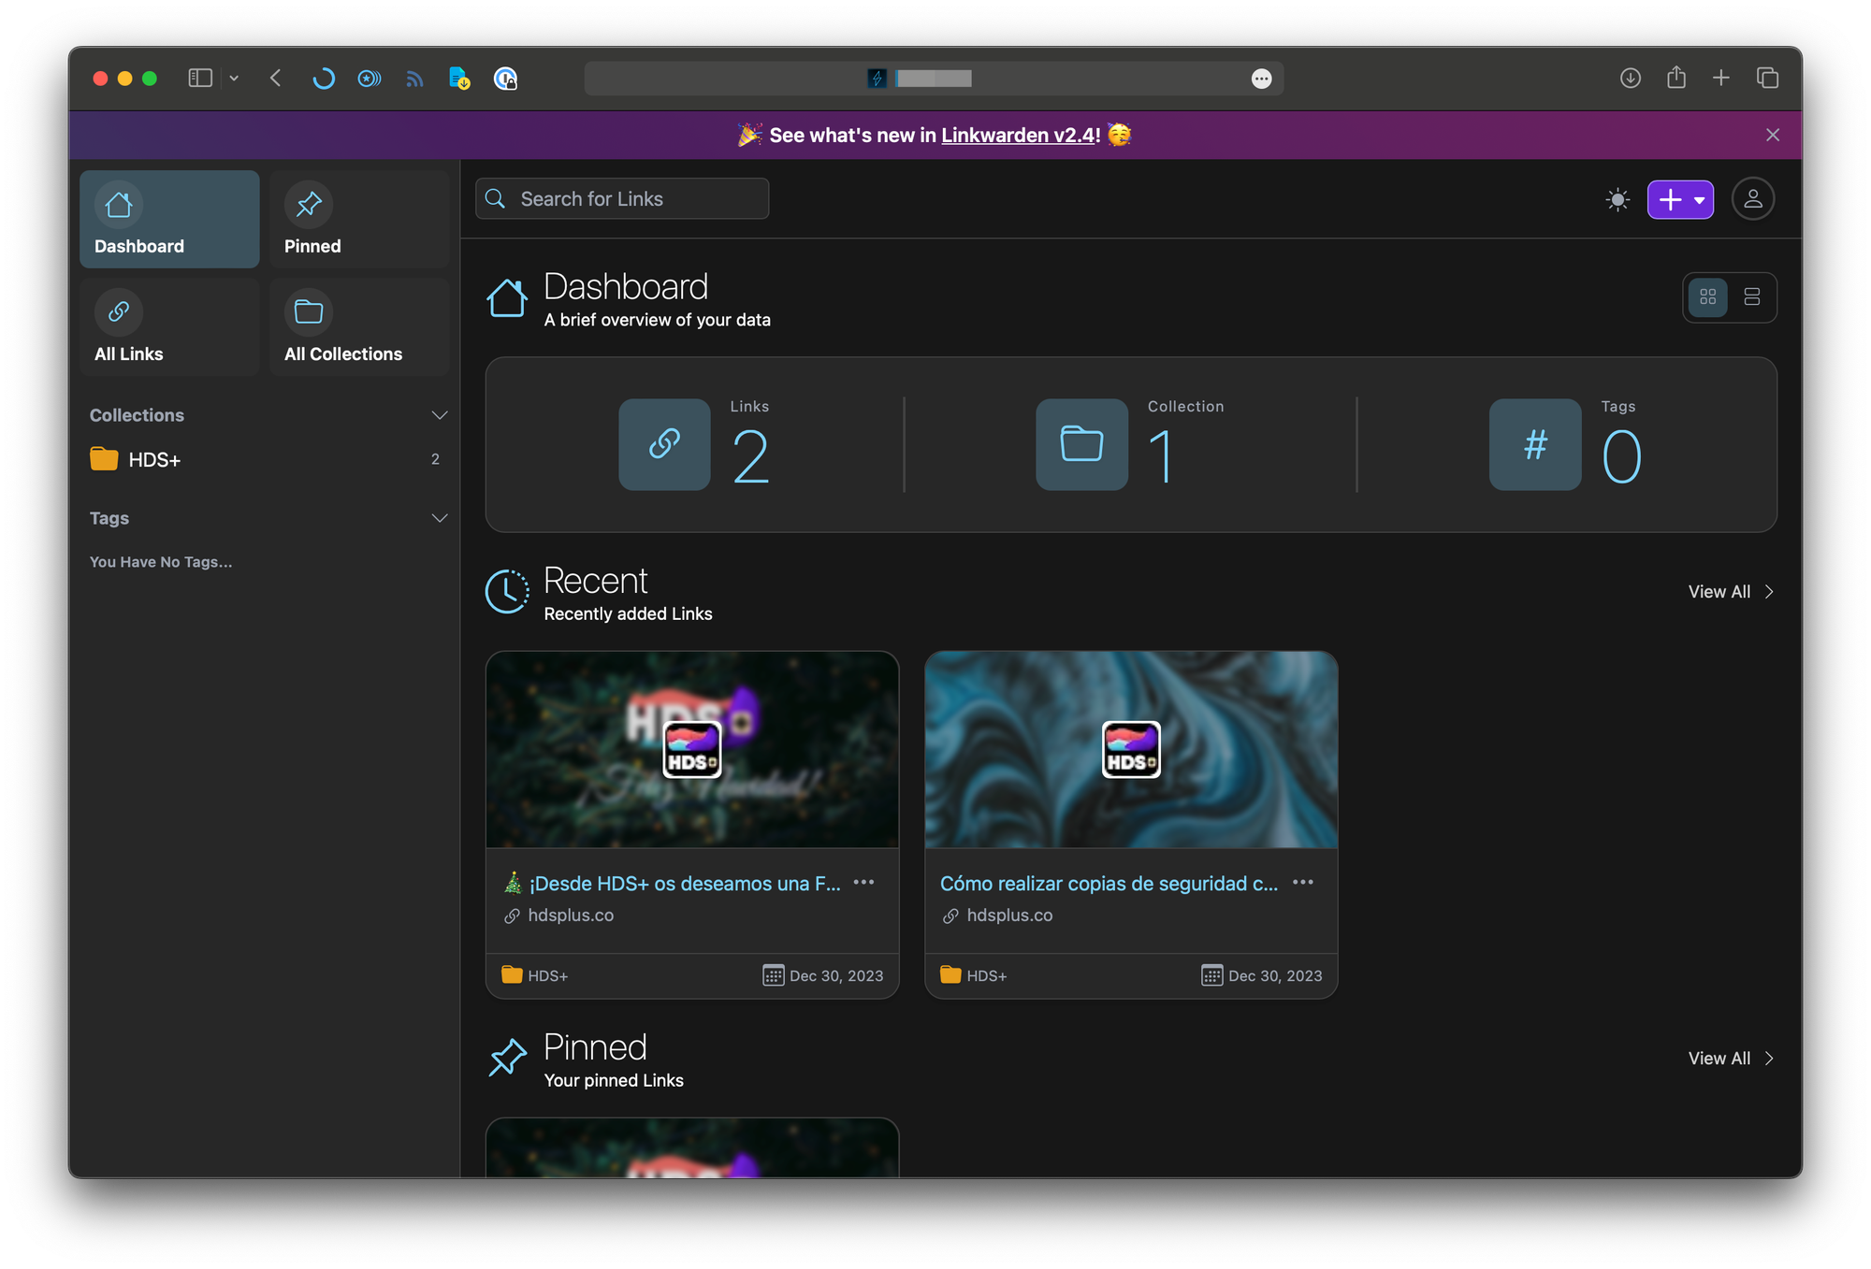Dismiss the announcement banner
This screenshot has height=1269, width=1871.
1773,136
